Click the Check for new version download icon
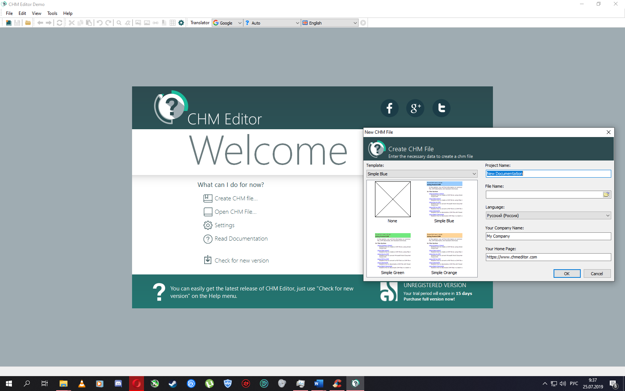The height and width of the screenshot is (391, 625). [208, 260]
